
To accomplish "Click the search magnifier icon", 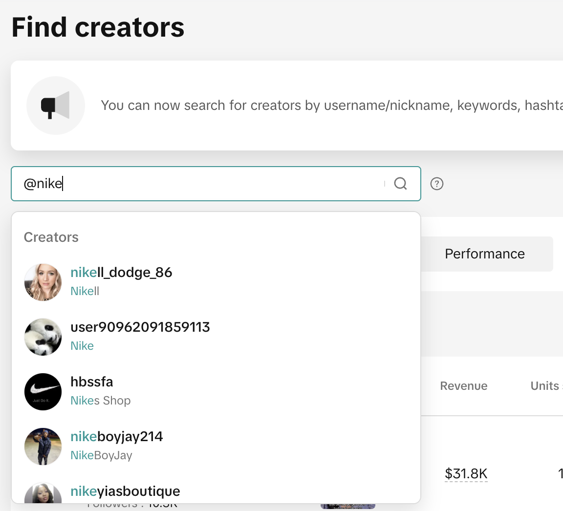I will coord(400,184).
